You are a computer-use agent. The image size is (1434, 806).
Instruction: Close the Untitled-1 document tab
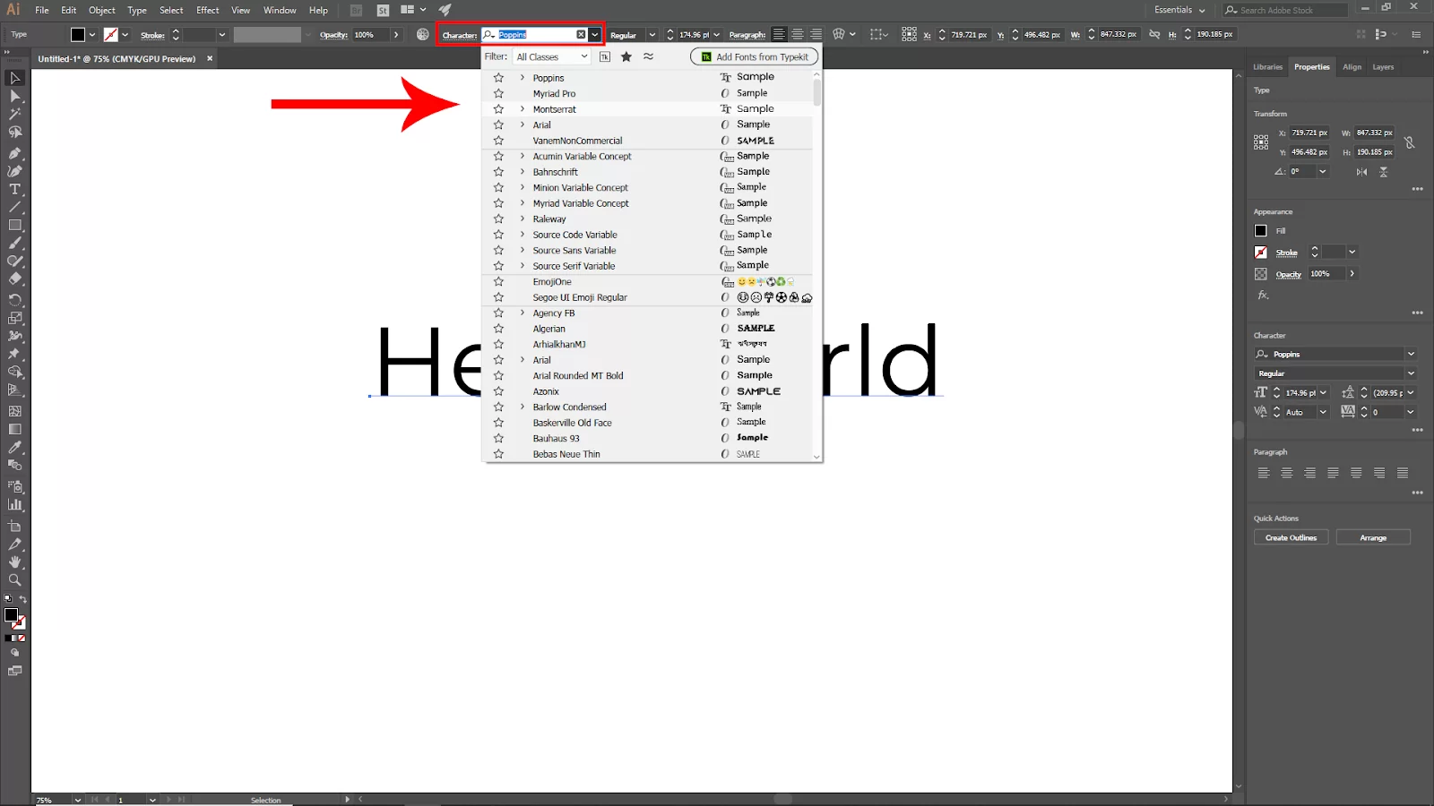click(210, 58)
